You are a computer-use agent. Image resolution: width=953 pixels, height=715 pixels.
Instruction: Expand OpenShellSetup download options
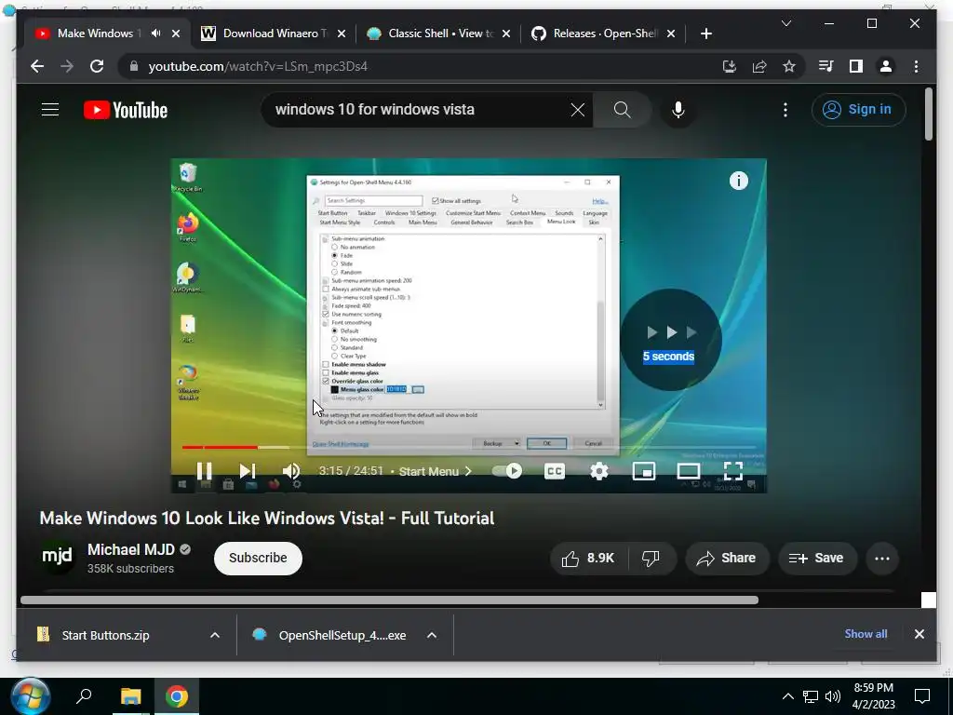pos(432,635)
